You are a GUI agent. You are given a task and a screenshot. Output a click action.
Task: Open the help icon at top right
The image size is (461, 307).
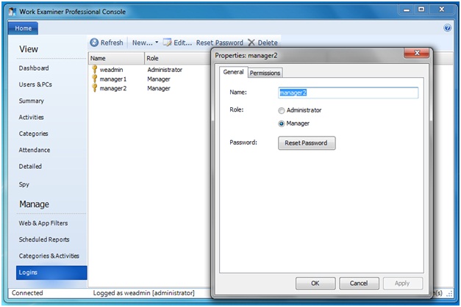(x=447, y=28)
